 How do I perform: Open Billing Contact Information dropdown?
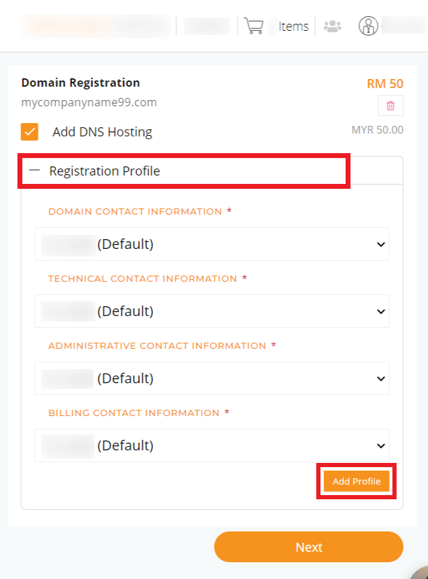pyautogui.click(x=212, y=445)
